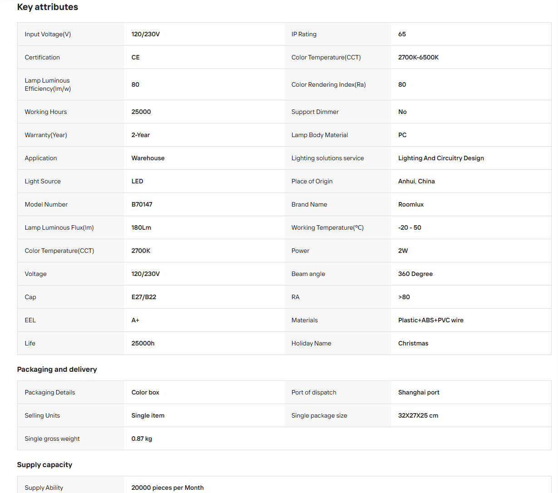Select the Input Voltage value 120/230V

click(146, 34)
